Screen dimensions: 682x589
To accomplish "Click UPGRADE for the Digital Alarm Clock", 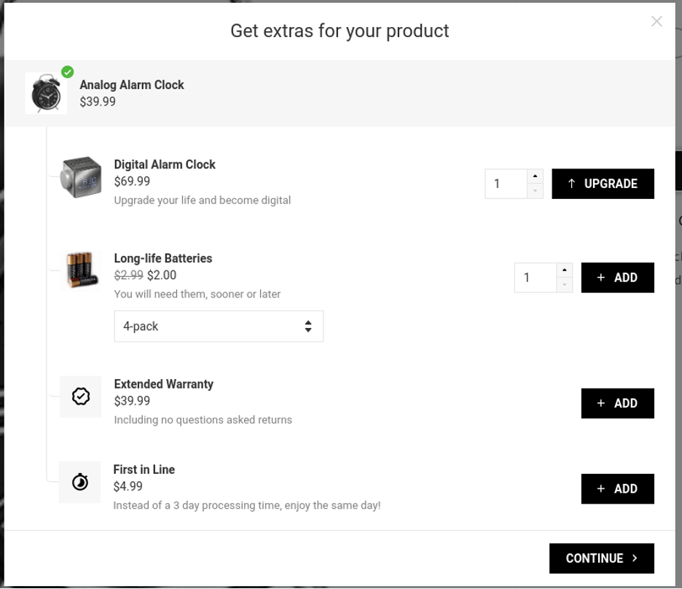I will pos(603,184).
